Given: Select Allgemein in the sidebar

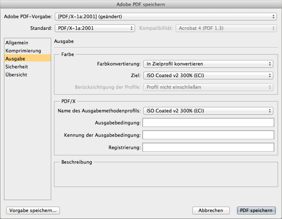Looking at the screenshot, I should pyautogui.click(x=28, y=43).
